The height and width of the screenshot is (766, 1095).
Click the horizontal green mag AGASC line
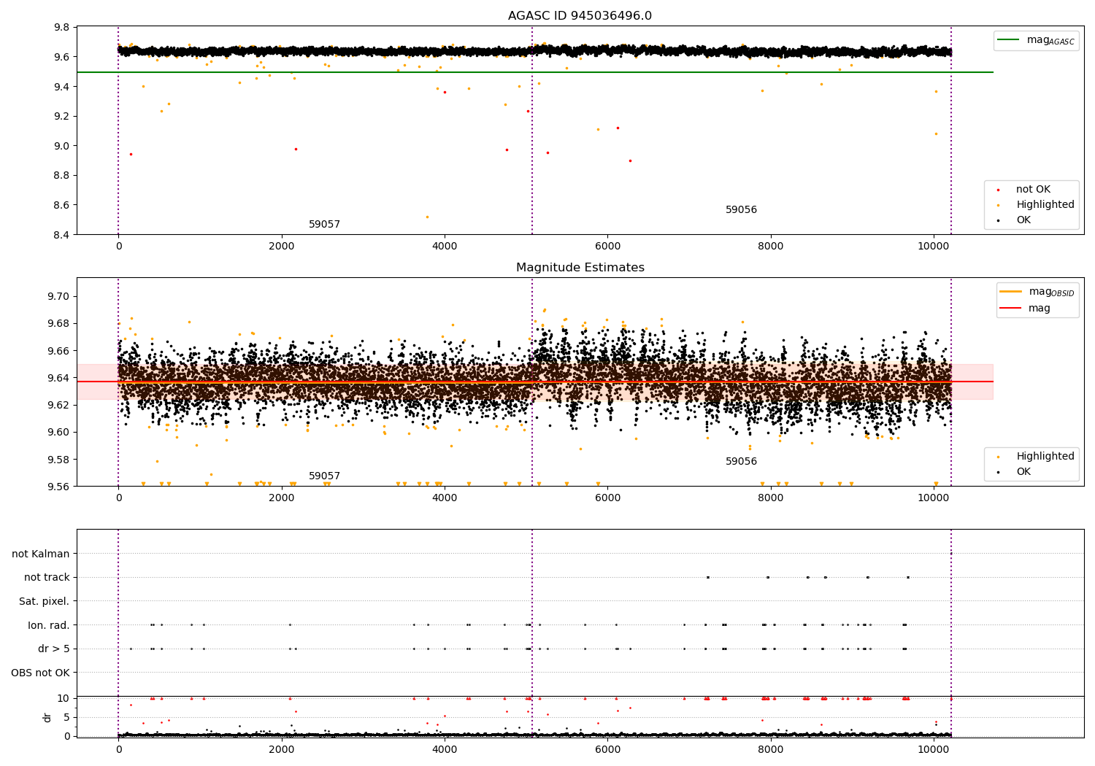pyautogui.click(x=535, y=72)
